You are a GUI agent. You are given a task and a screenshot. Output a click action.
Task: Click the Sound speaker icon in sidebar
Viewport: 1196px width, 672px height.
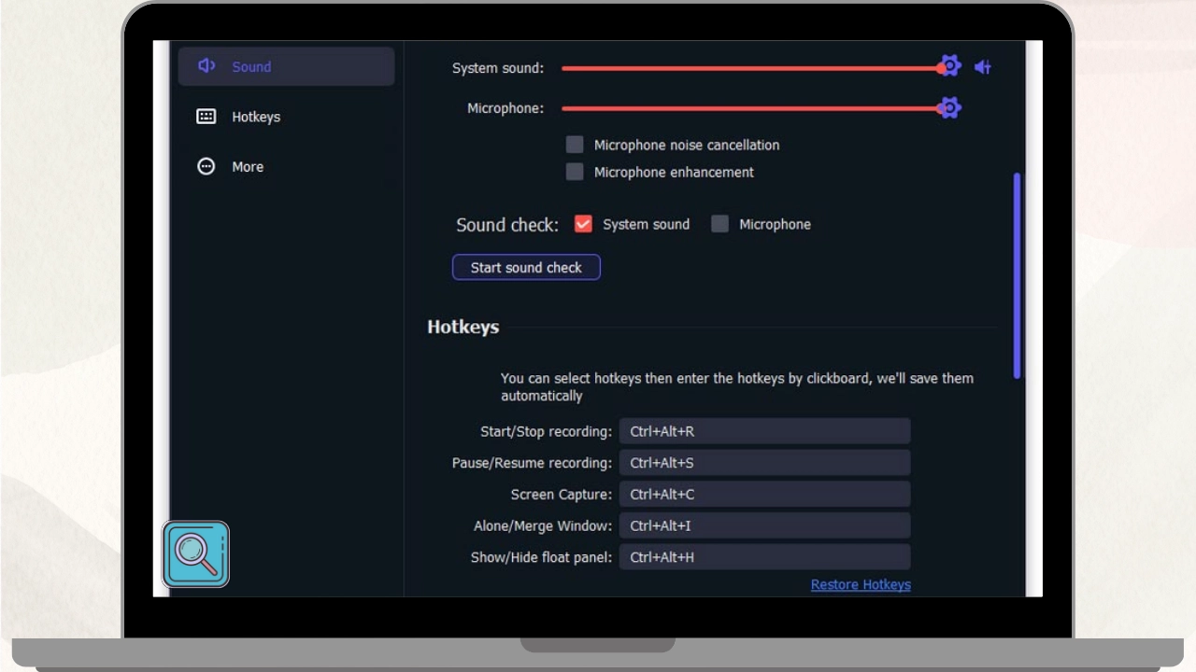coord(206,66)
